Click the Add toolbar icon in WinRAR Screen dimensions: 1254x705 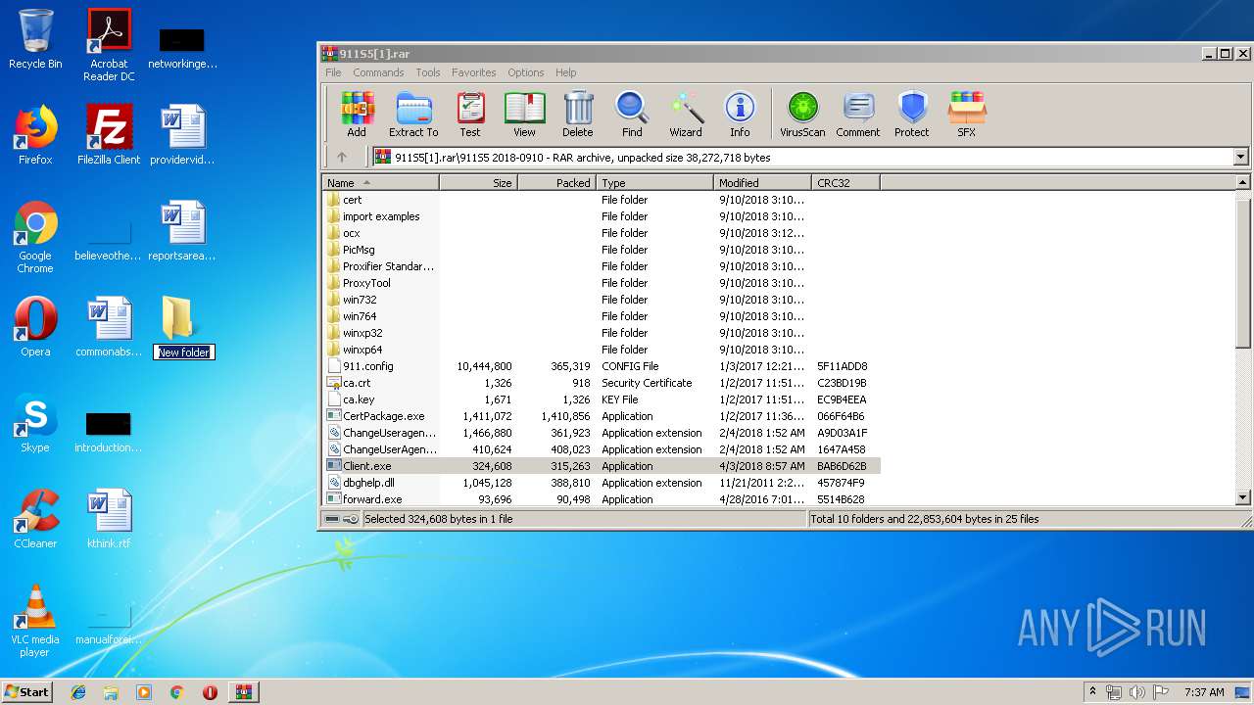pyautogui.click(x=357, y=115)
